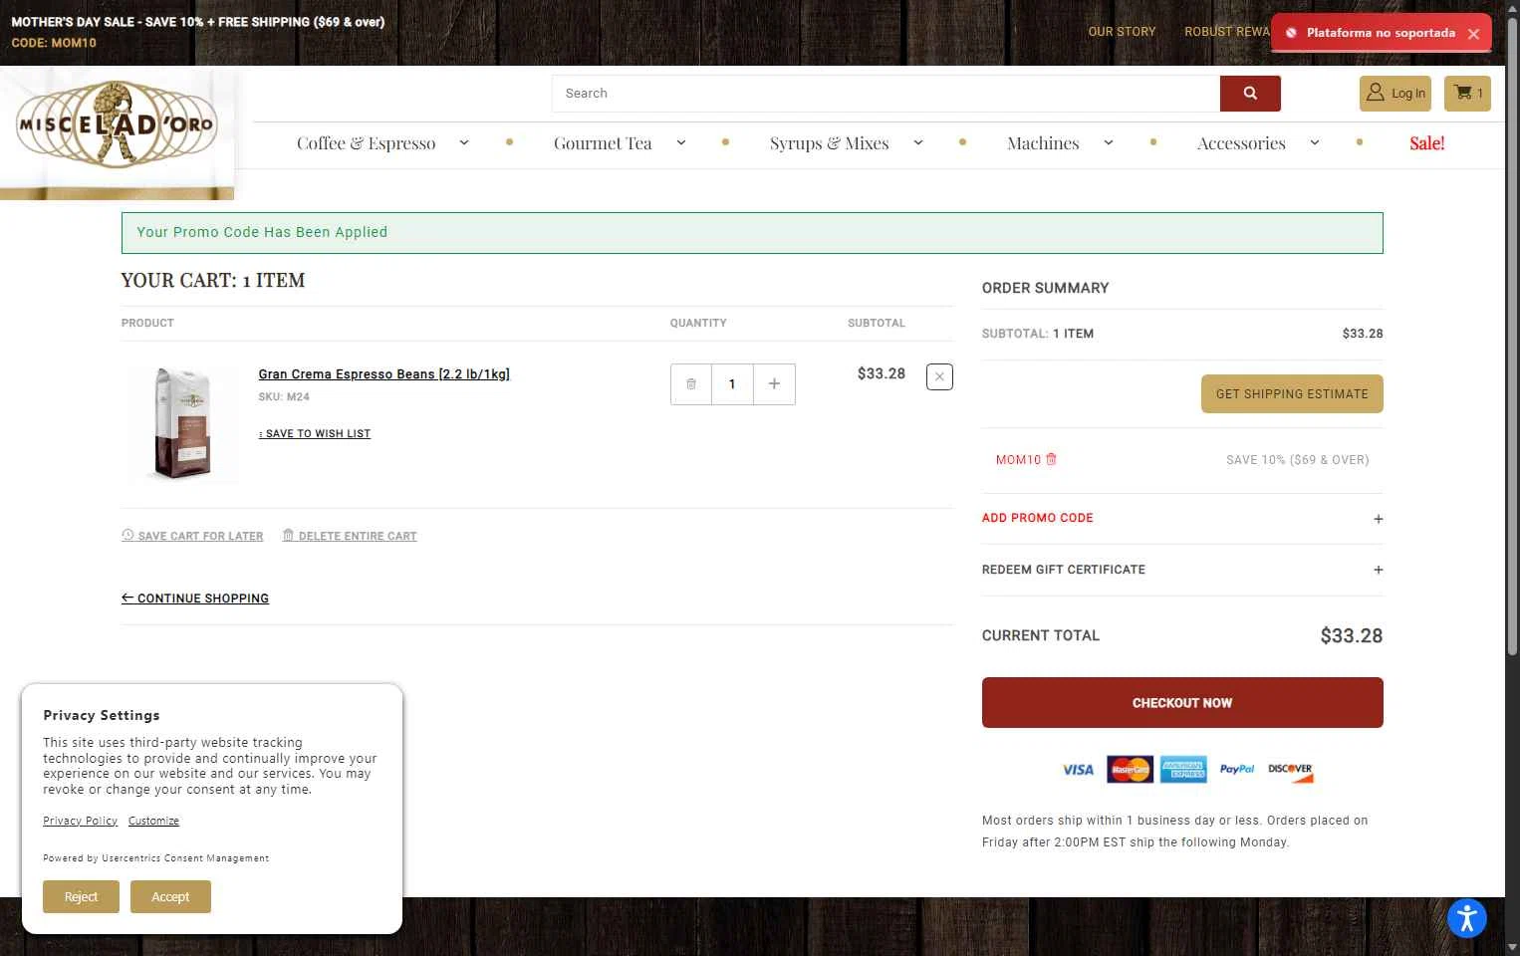This screenshot has height=956, width=1520.
Task: Click the SKU: M24 text
Action: tap(284, 397)
